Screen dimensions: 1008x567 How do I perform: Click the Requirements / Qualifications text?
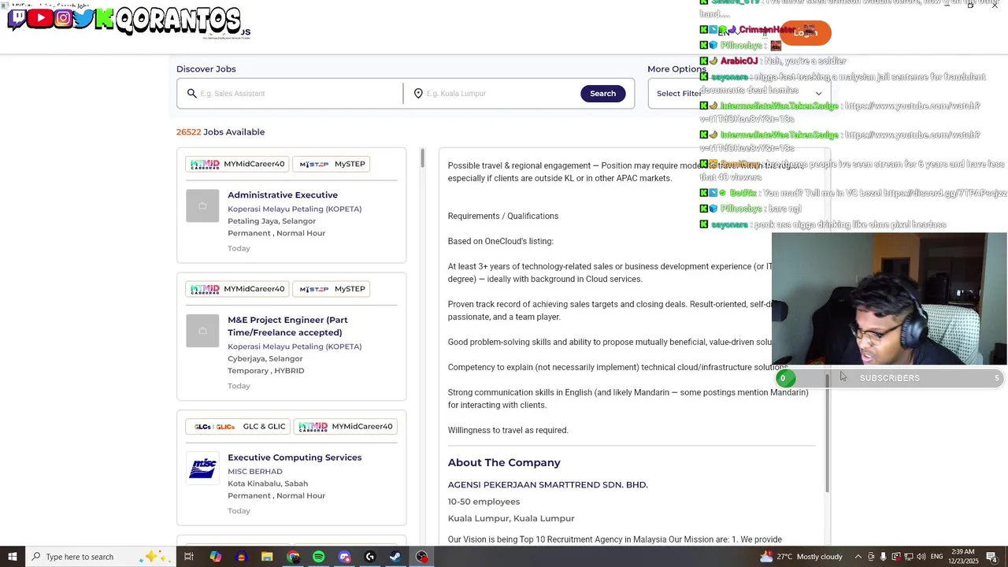point(503,216)
